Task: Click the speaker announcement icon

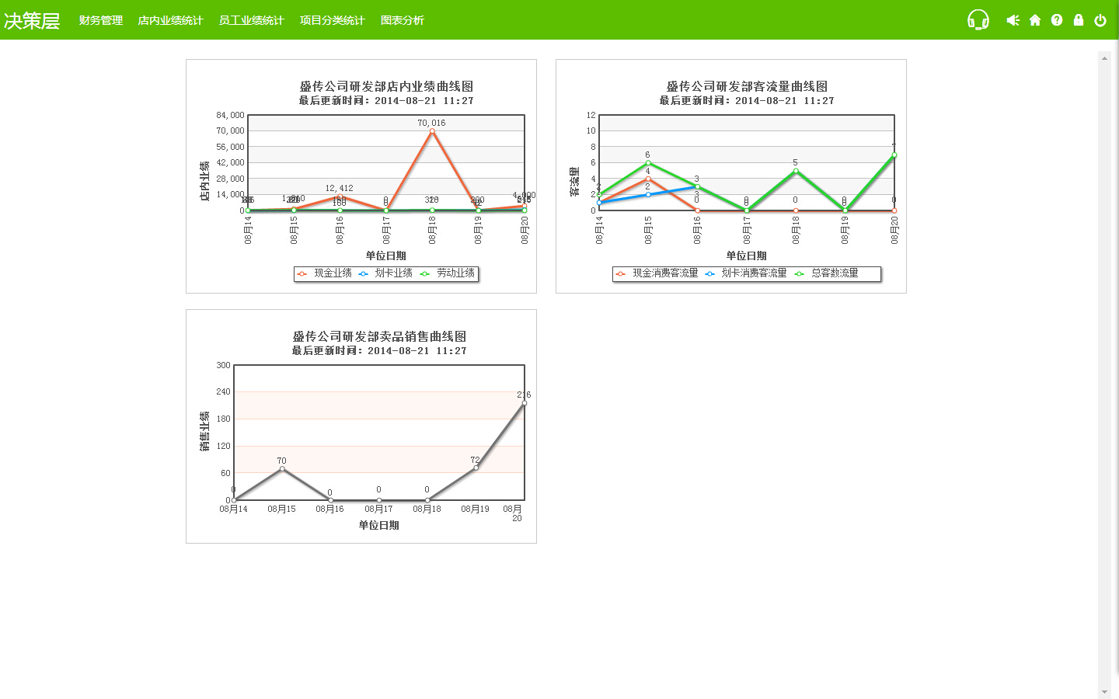Action: [1013, 20]
